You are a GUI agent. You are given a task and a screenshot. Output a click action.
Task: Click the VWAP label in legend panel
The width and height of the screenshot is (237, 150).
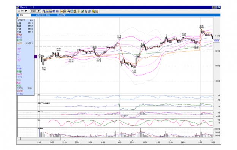point(19,43)
